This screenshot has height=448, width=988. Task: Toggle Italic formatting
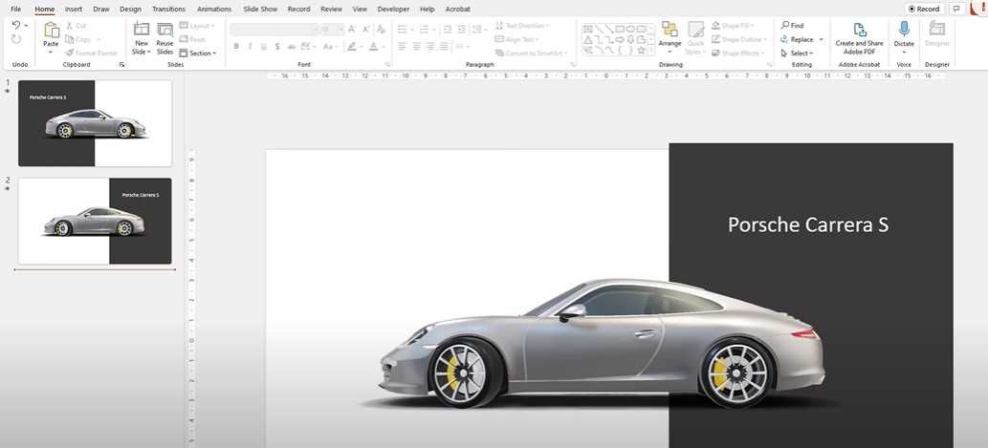tap(251, 47)
